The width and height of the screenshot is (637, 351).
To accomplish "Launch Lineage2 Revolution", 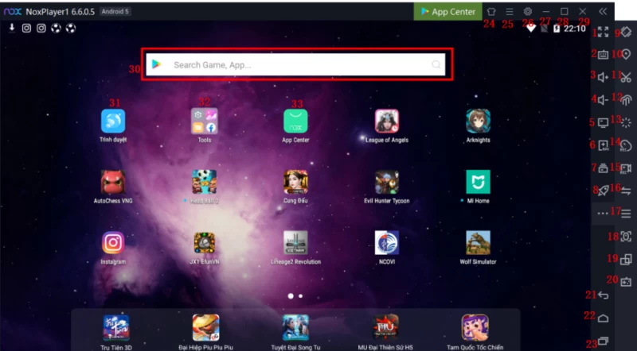I will pyautogui.click(x=295, y=243).
